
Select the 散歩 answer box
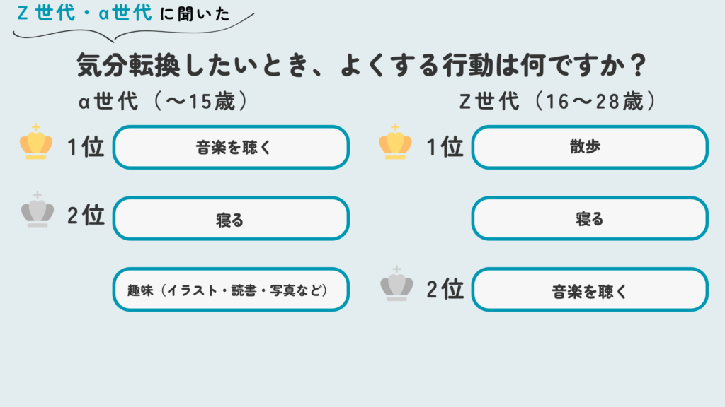pyautogui.click(x=590, y=148)
